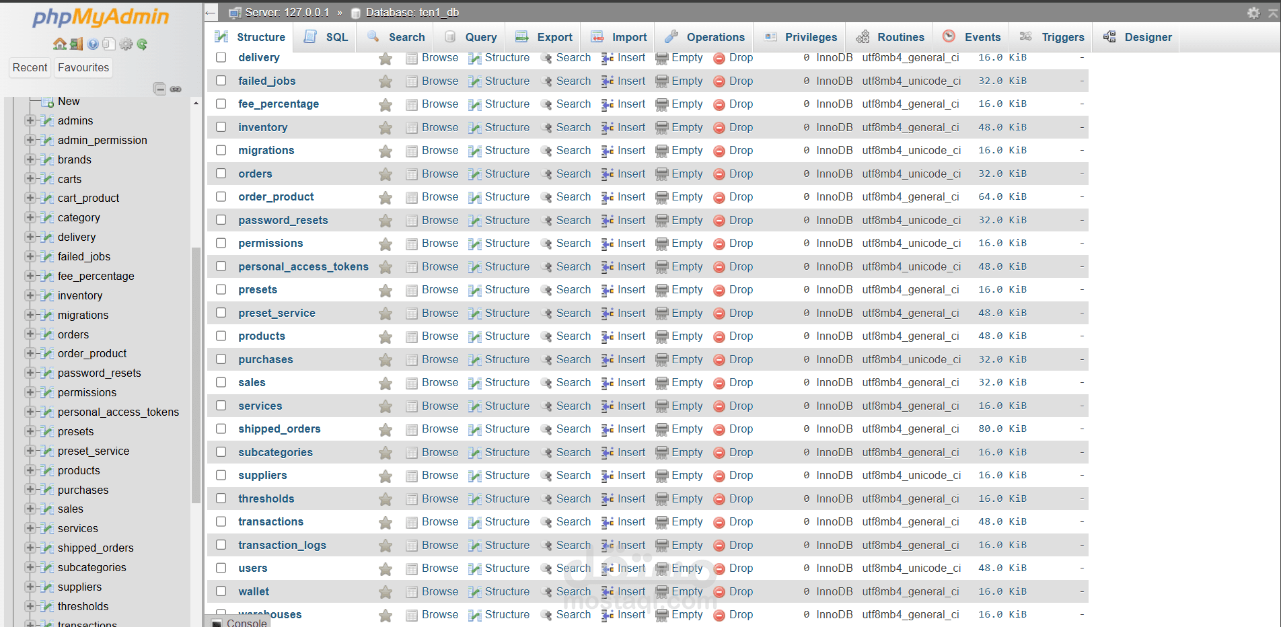Open the Favourites tables button
Screen dimensions: 1281x627
coord(83,67)
